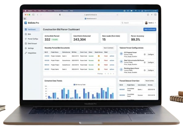Click the Safari address bar
Image resolution: width=183 pixels, height=130 pixels.
(x=90, y=15)
